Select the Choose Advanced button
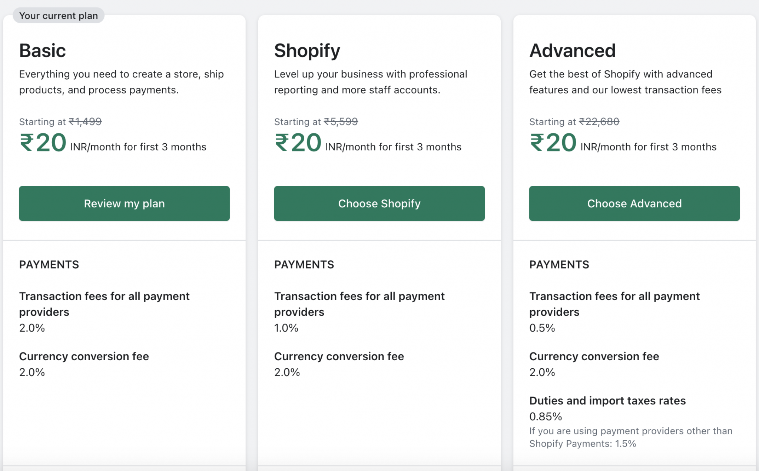 click(x=634, y=203)
